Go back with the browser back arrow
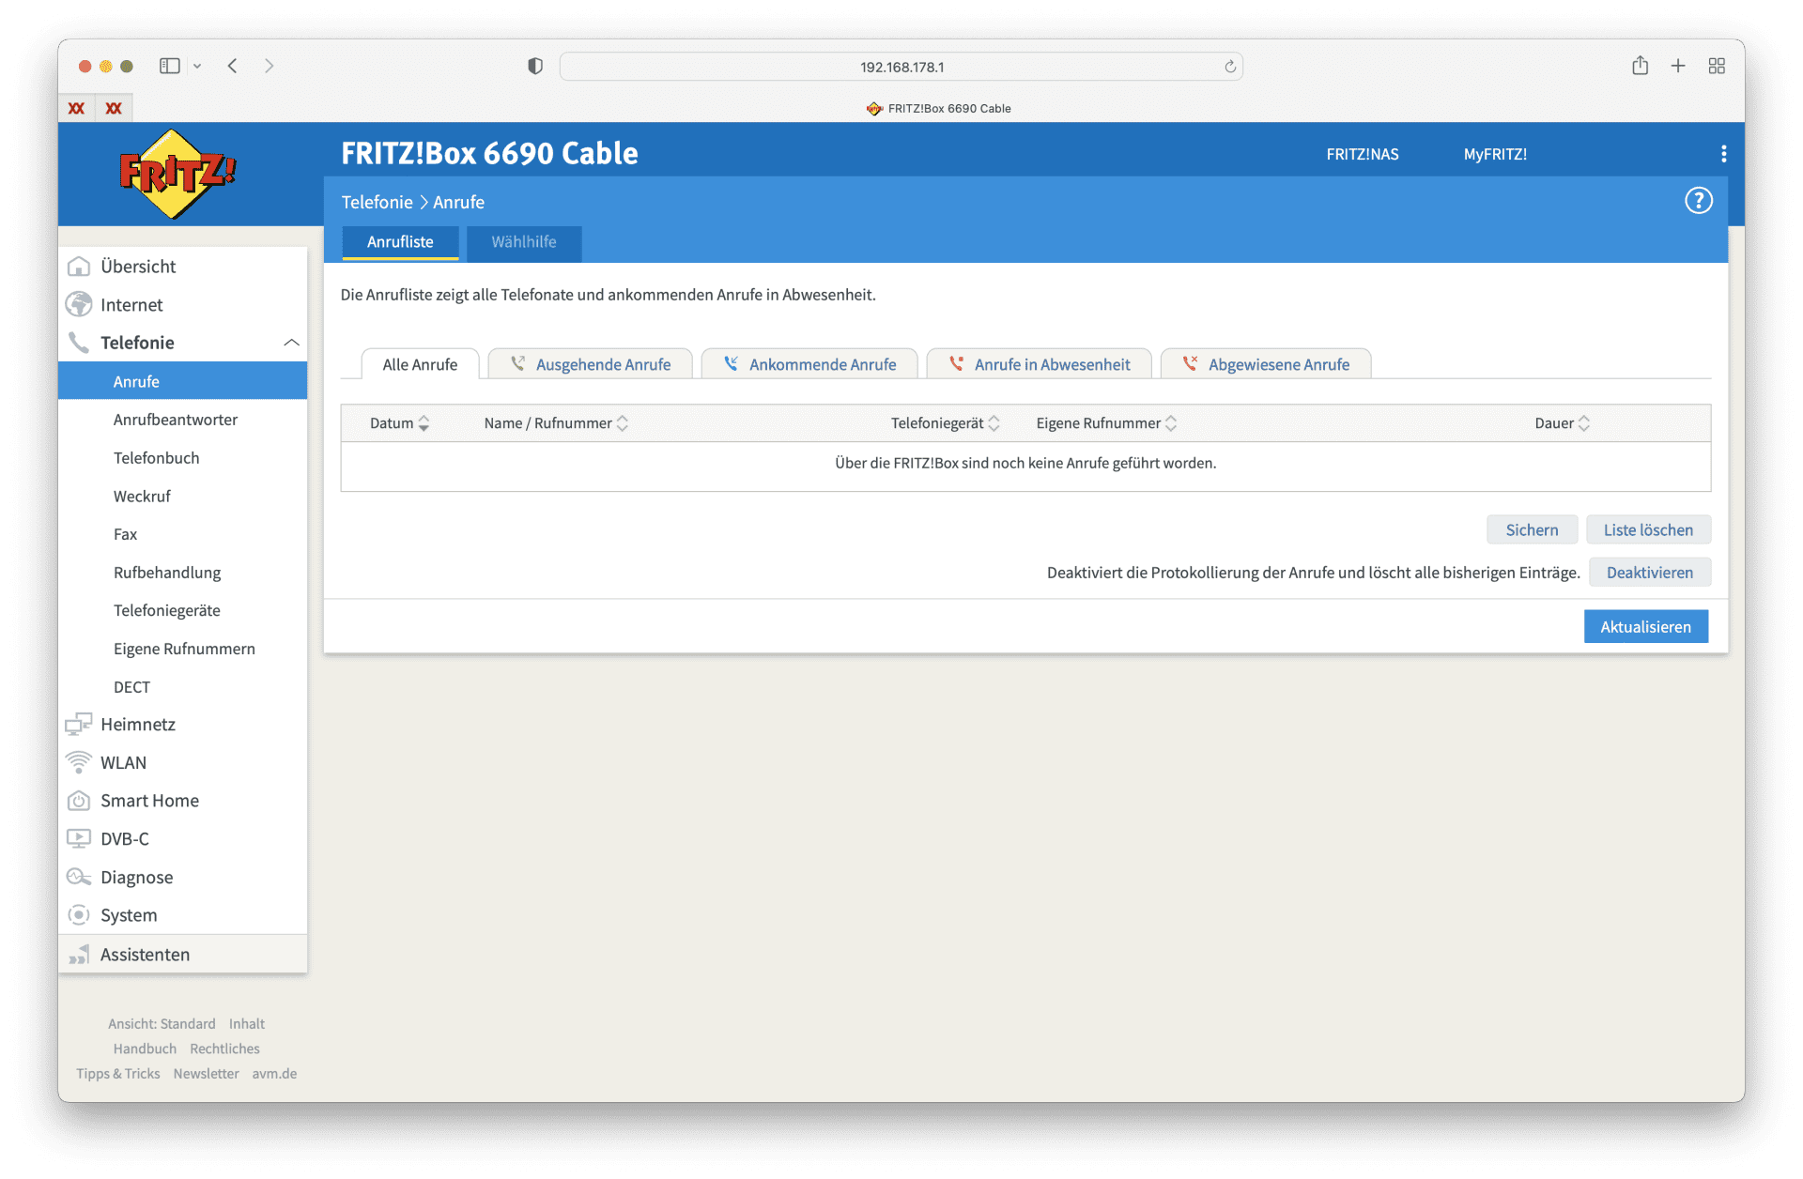This screenshot has width=1803, height=1179. pos(232,66)
